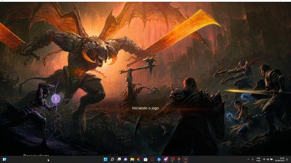
Task: Open taskbar Search magnifier
Action: [112, 159]
